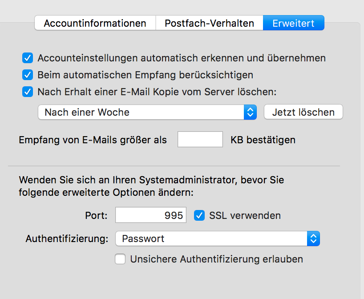The image size is (364, 299).
Task: Toggle "Beim automatischen Empfang berücksichtigen" checkbox
Action: (28, 75)
